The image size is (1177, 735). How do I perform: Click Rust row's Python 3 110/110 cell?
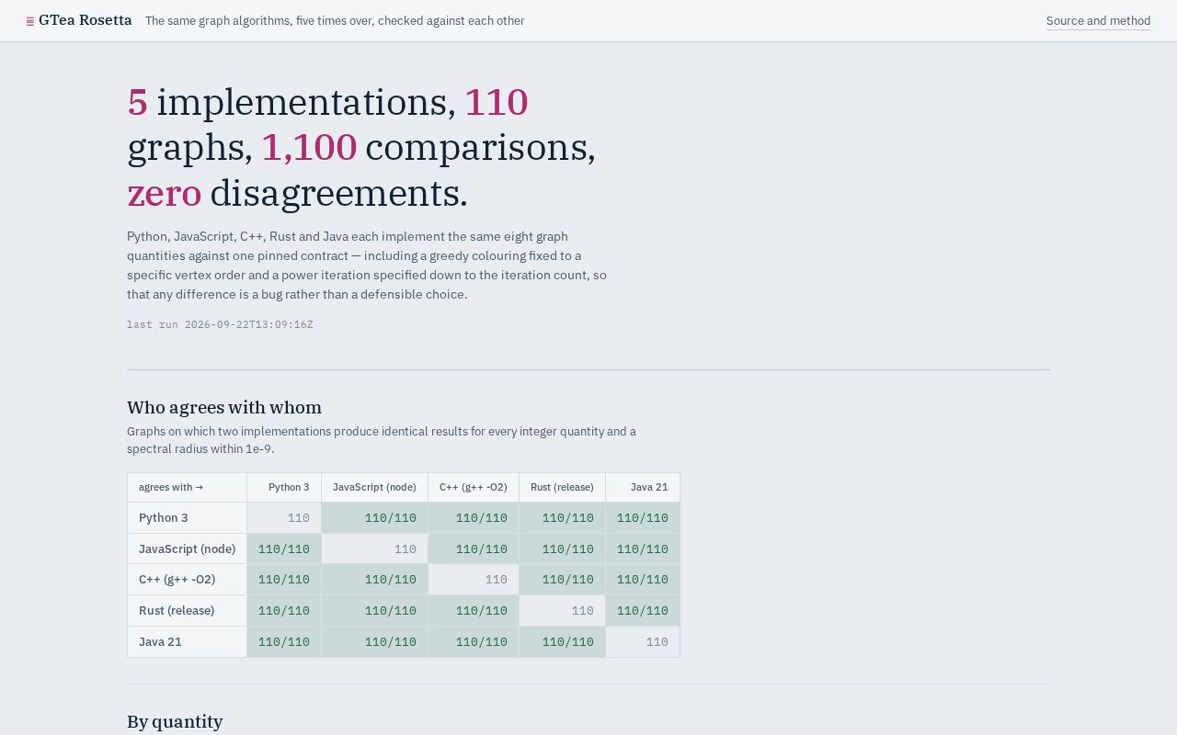[x=284, y=611]
